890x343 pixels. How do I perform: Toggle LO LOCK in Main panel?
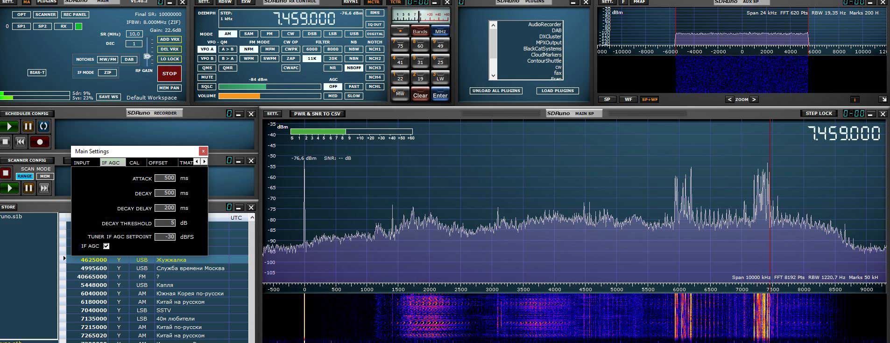(170, 59)
